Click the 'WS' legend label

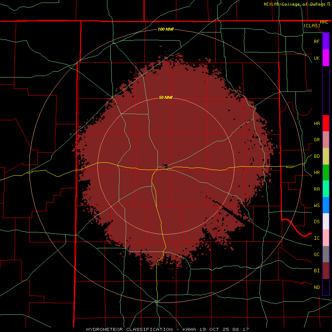[x=317, y=205]
